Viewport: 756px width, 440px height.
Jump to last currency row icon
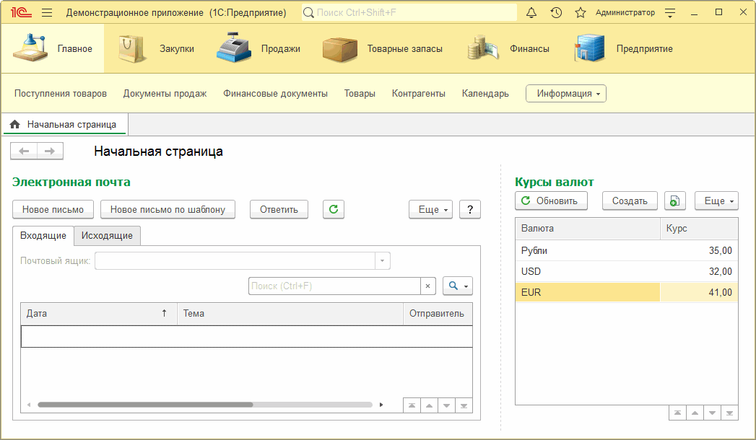point(729,412)
